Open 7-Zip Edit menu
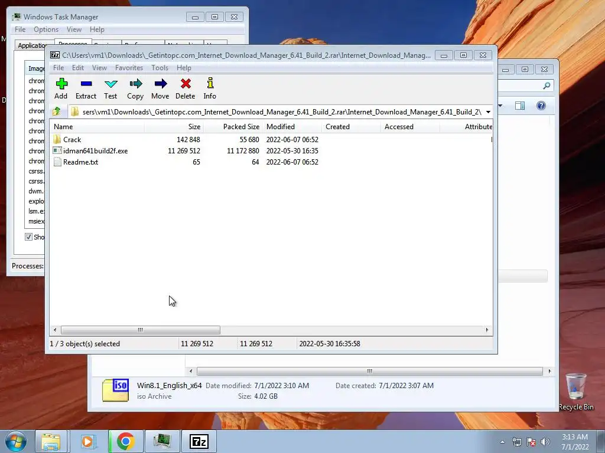Screen dimensions: 605x453 pos(78,67)
